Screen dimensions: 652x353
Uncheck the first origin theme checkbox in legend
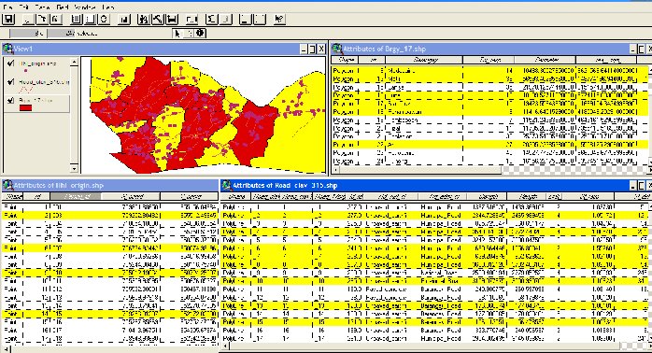pyautogui.click(x=11, y=64)
